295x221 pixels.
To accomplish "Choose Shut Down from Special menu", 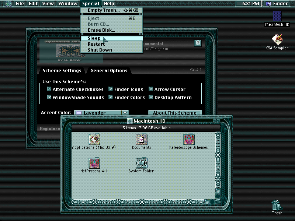I will point(112,50).
